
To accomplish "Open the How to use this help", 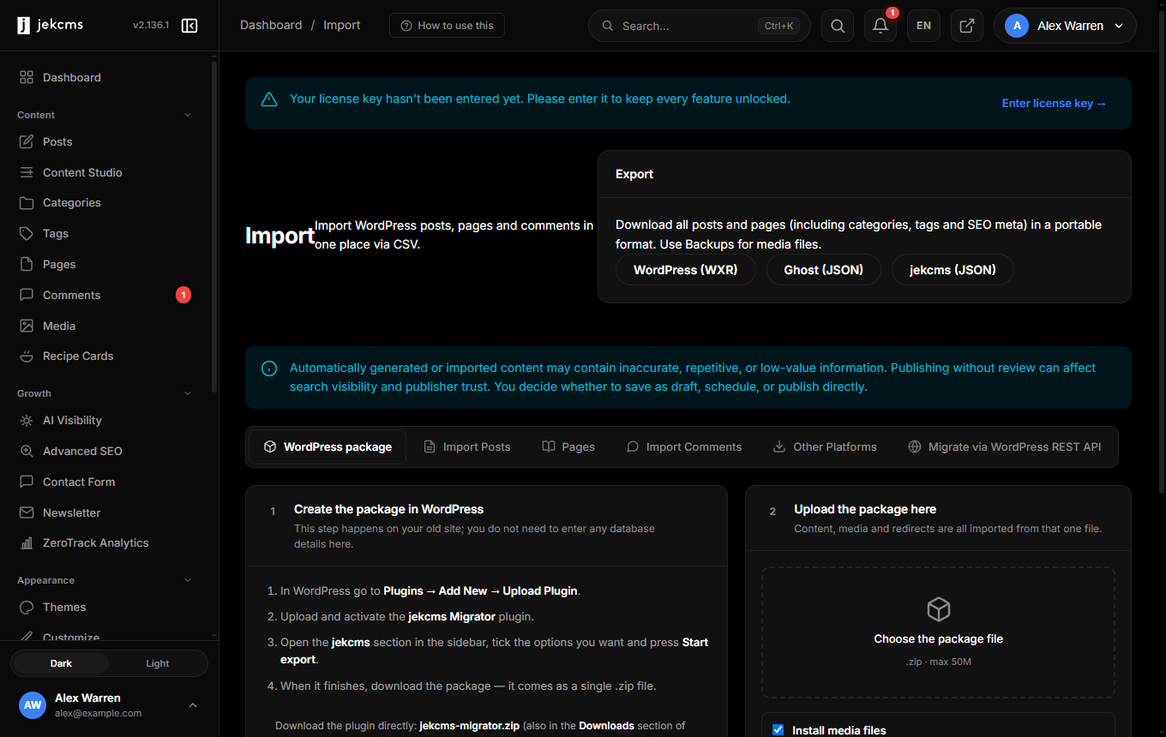I will point(447,26).
